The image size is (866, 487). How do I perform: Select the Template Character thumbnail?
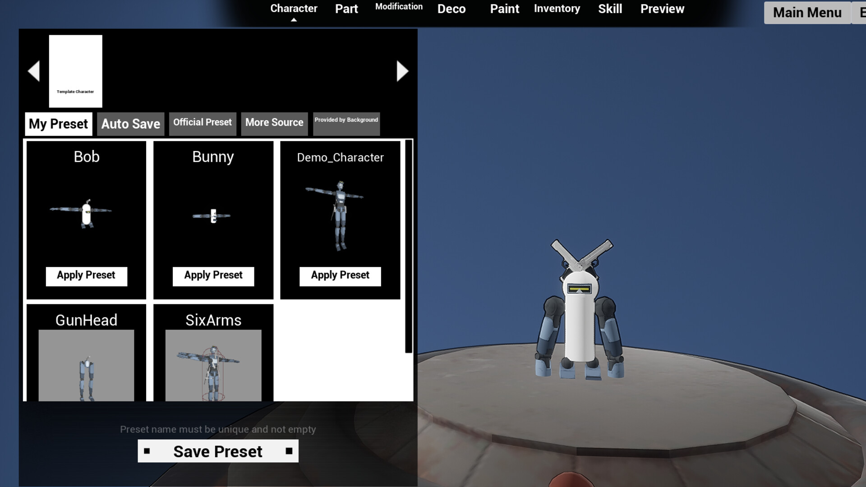click(75, 71)
